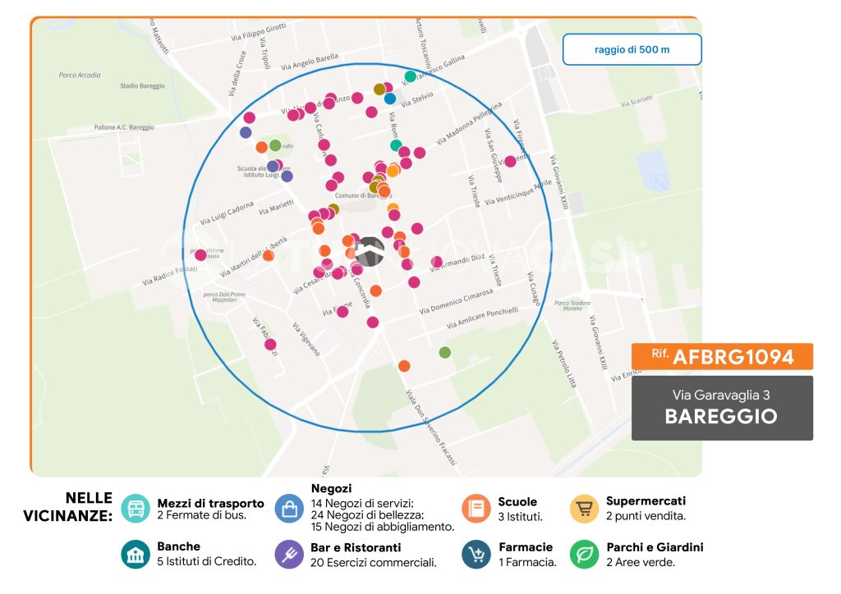Click the pink marker on Via Fabio Filzi

point(270,345)
